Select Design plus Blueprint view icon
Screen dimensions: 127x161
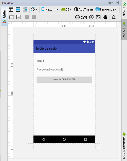[25, 9]
